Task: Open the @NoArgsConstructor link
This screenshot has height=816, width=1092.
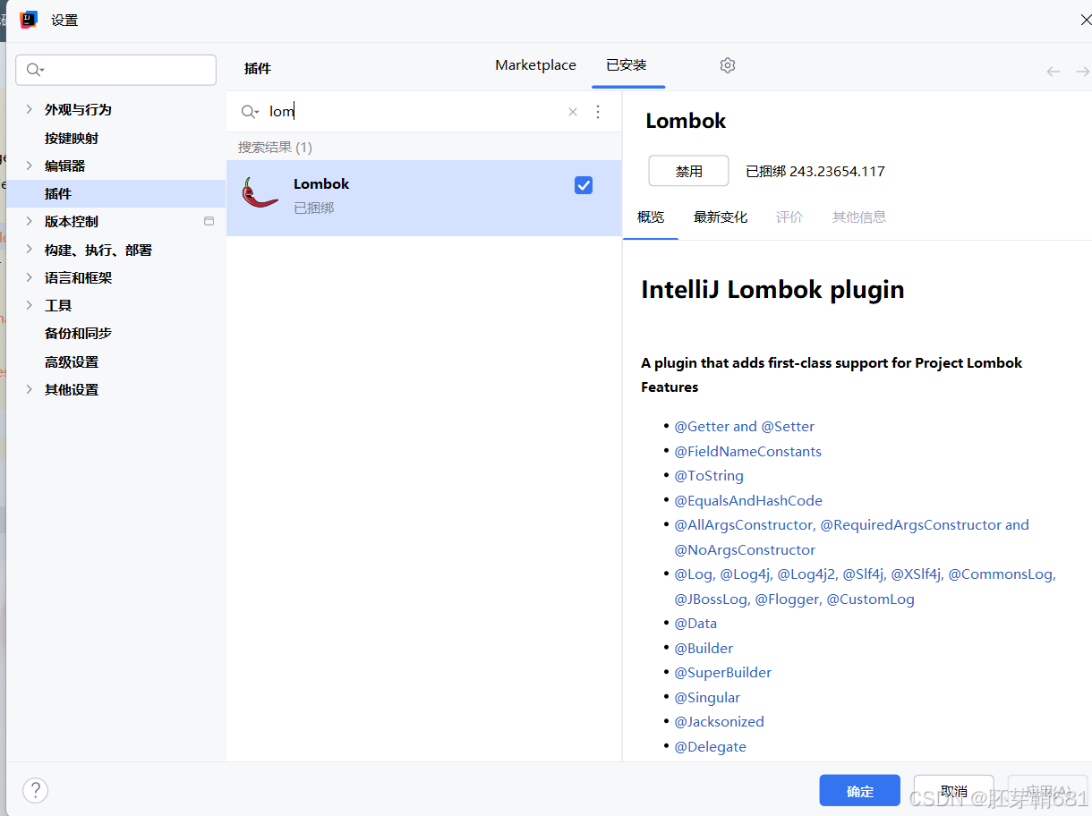Action: [745, 550]
